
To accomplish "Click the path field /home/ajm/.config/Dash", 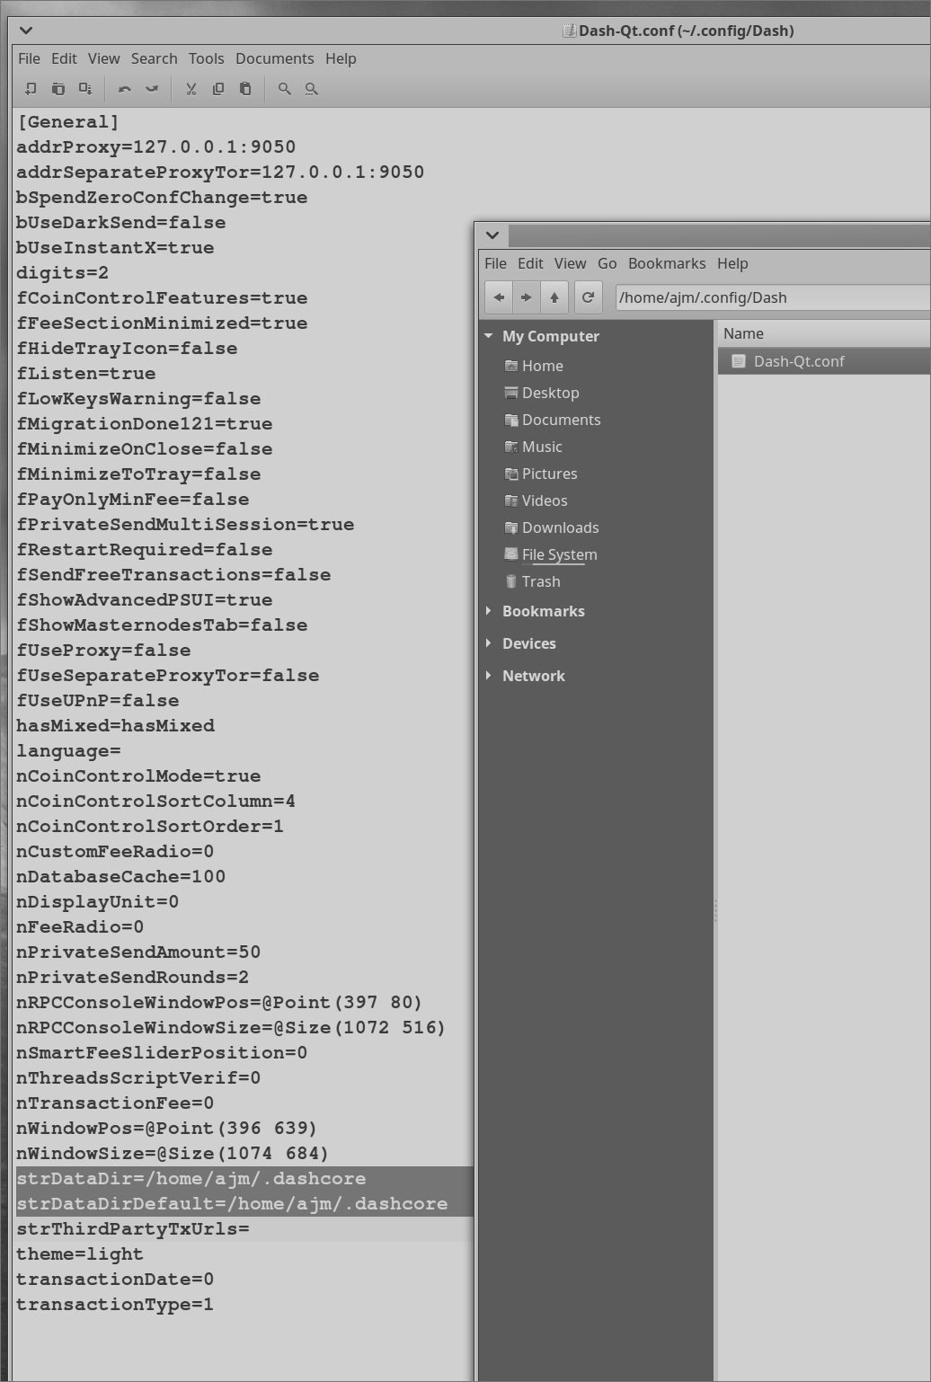I will (773, 297).
